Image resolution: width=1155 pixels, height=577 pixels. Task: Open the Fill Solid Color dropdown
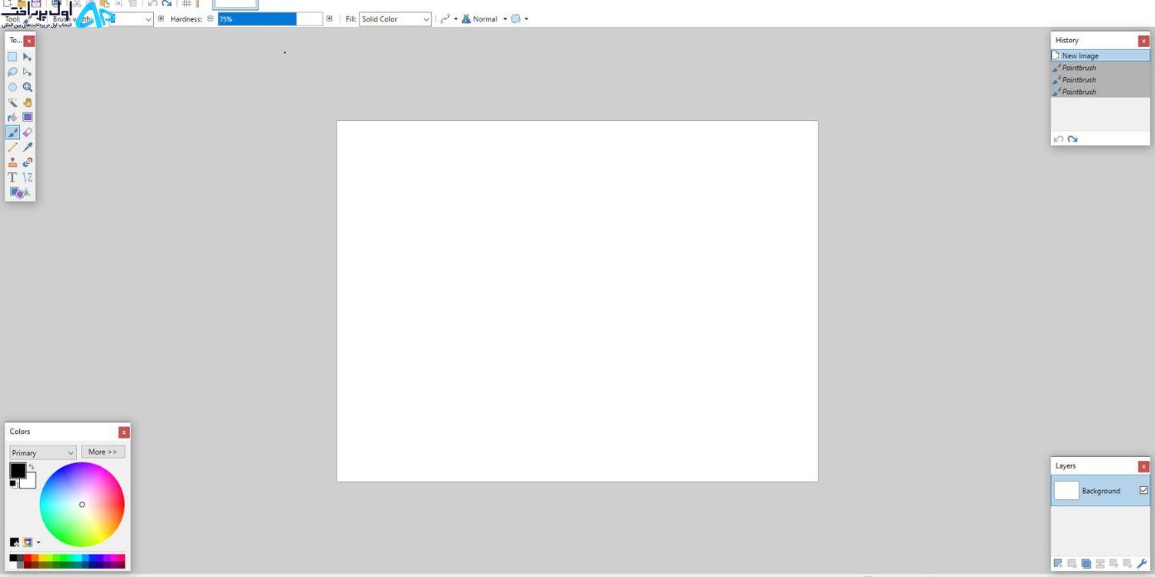point(395,19)
